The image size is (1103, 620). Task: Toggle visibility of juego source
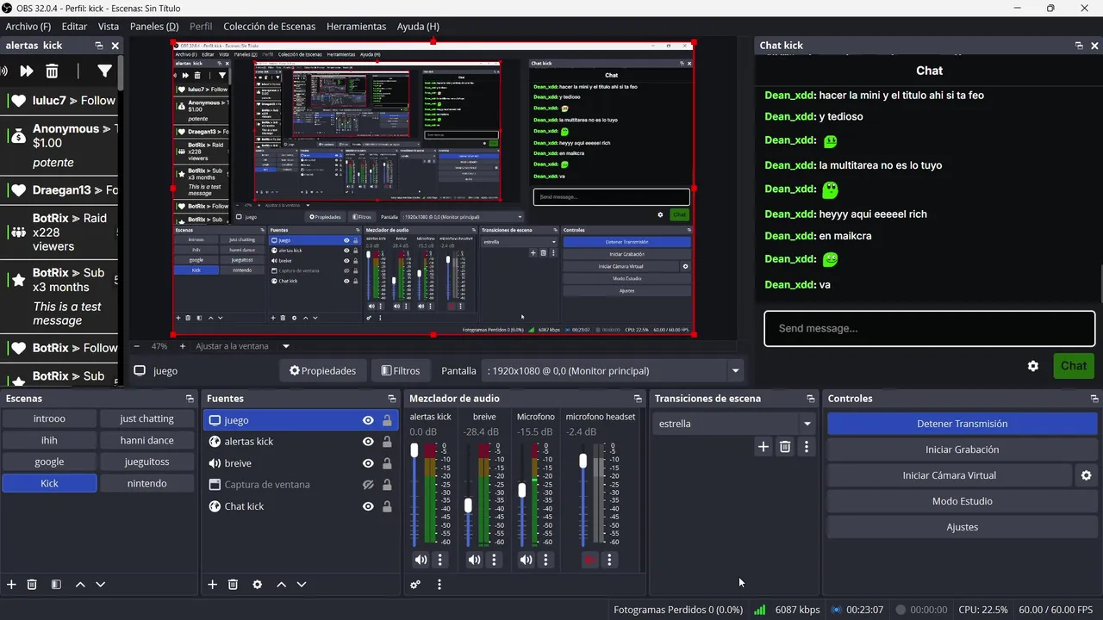pos(368,420)
